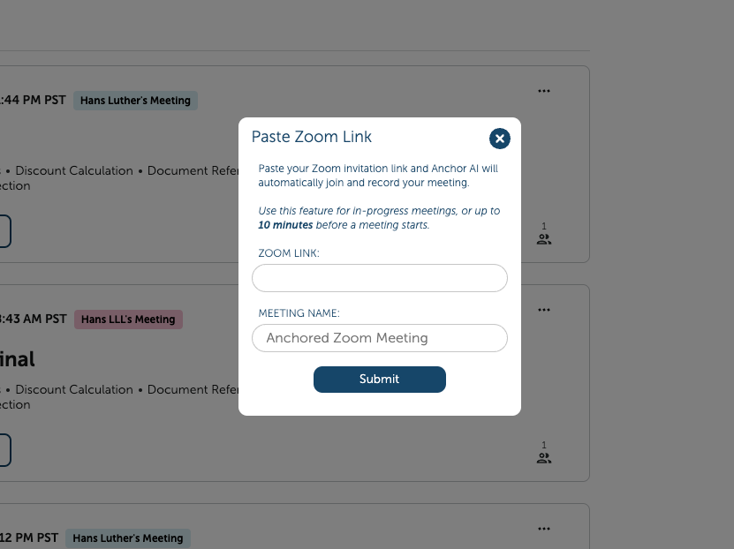This screenshot has width=734, height=549.
Task: Click Discount Calculation topic on Hans LLL's card
Action: coord(74,389)
